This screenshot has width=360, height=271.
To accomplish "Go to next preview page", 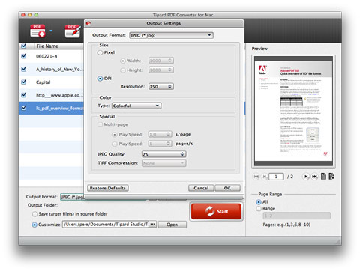I will pos(306,177).
